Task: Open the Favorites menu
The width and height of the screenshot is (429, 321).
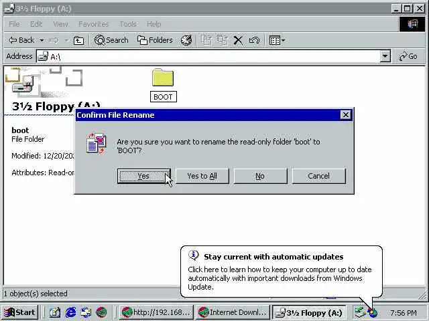Action: 94,24
